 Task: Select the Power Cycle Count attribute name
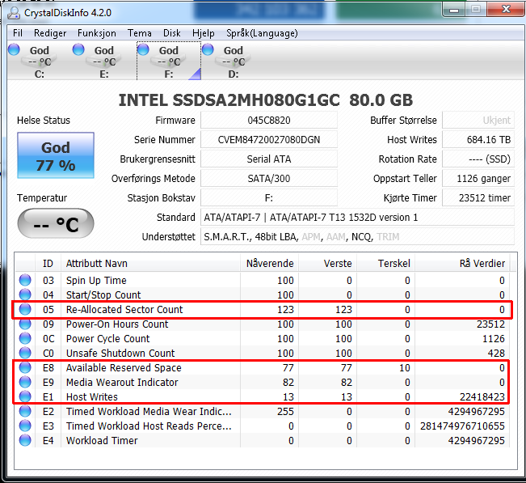click(107, 338)
